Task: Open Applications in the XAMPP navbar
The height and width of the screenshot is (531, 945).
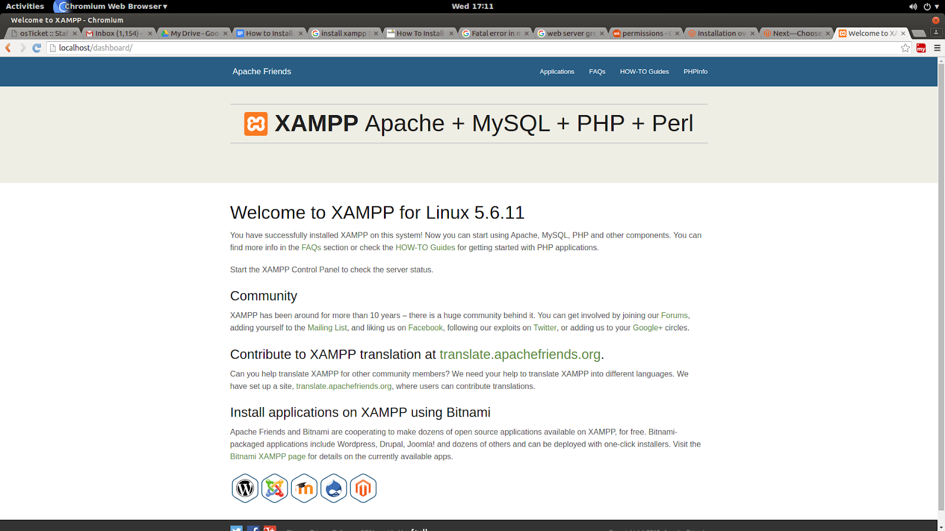Action: 557,71
